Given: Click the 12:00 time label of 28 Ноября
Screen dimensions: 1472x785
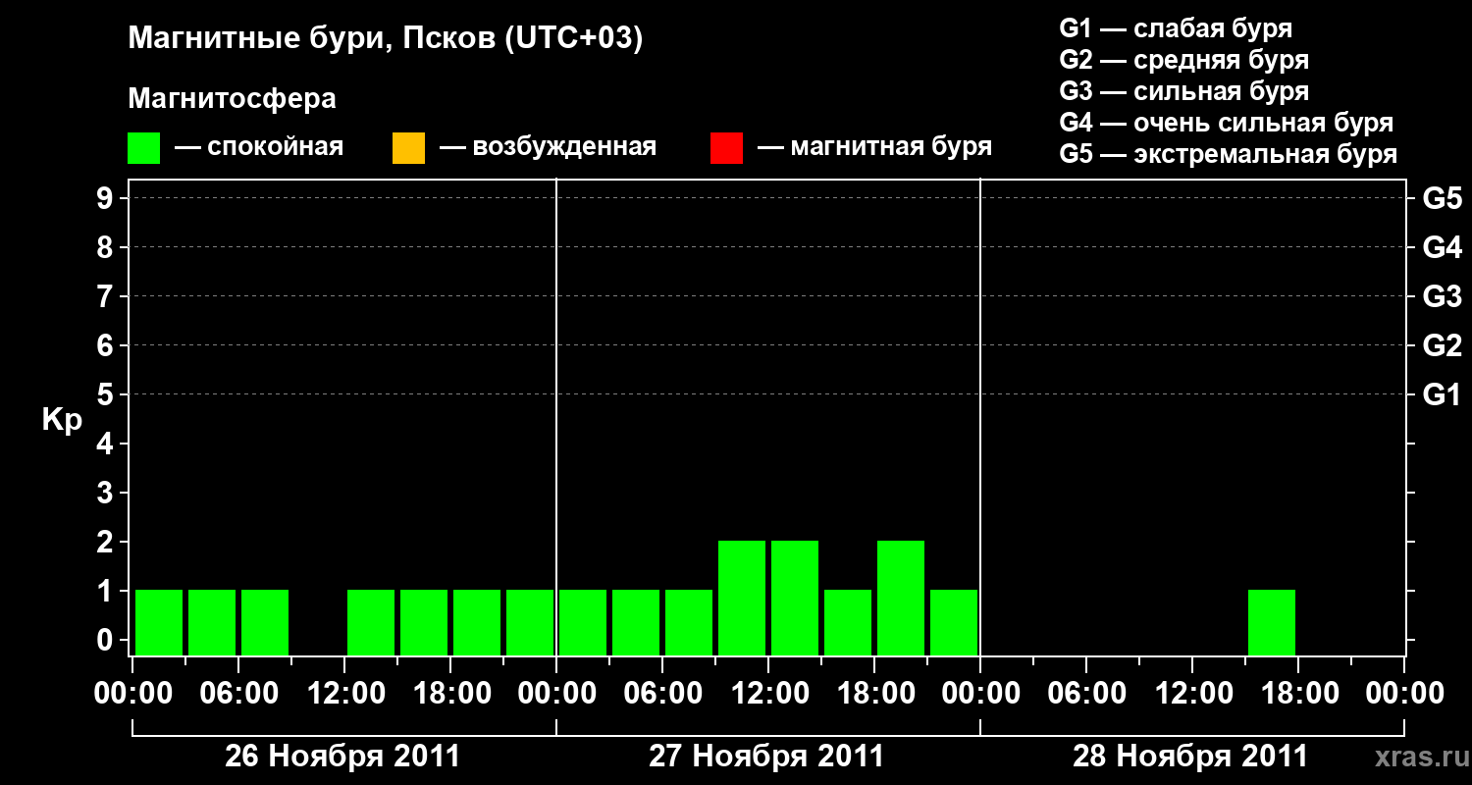Looking at the screenshot, I should click(x=1192, y=694).
